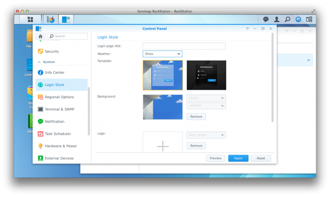The width and height of the screenshot is (330, 197).
Task: Click the Login page title field
Action: (x=184, y=46)
